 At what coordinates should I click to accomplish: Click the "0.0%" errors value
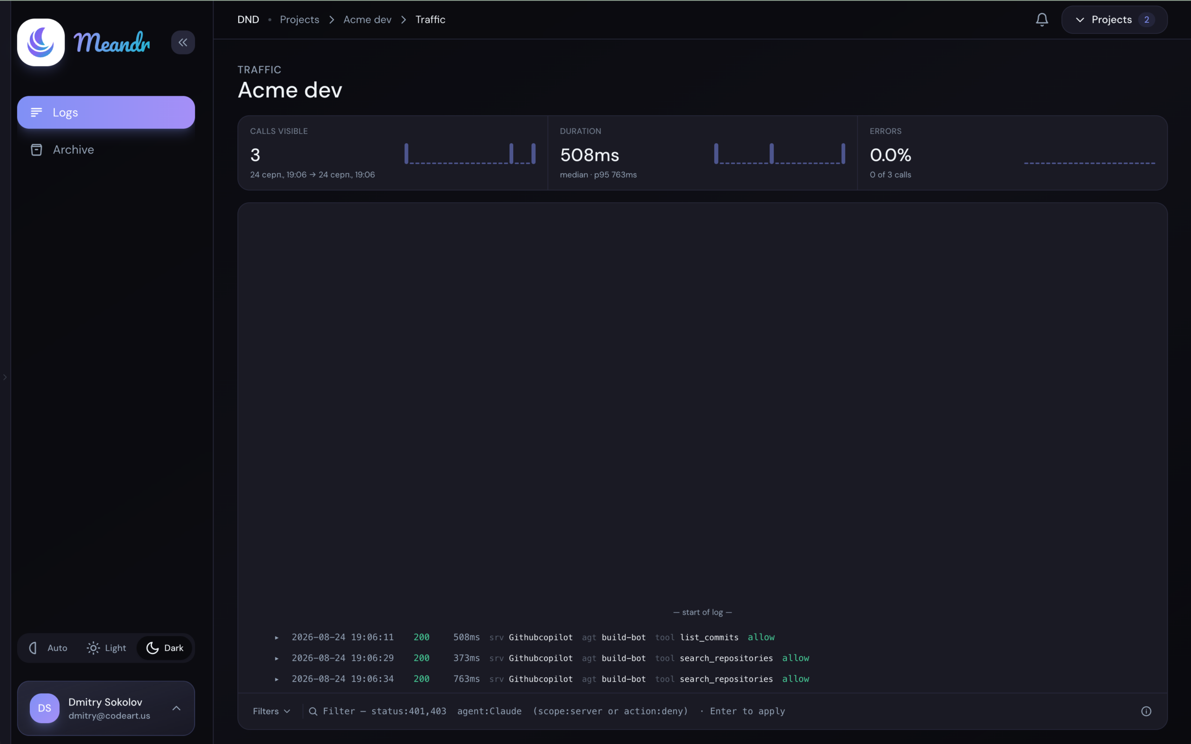pyautogui.click(x=890, y=155)
